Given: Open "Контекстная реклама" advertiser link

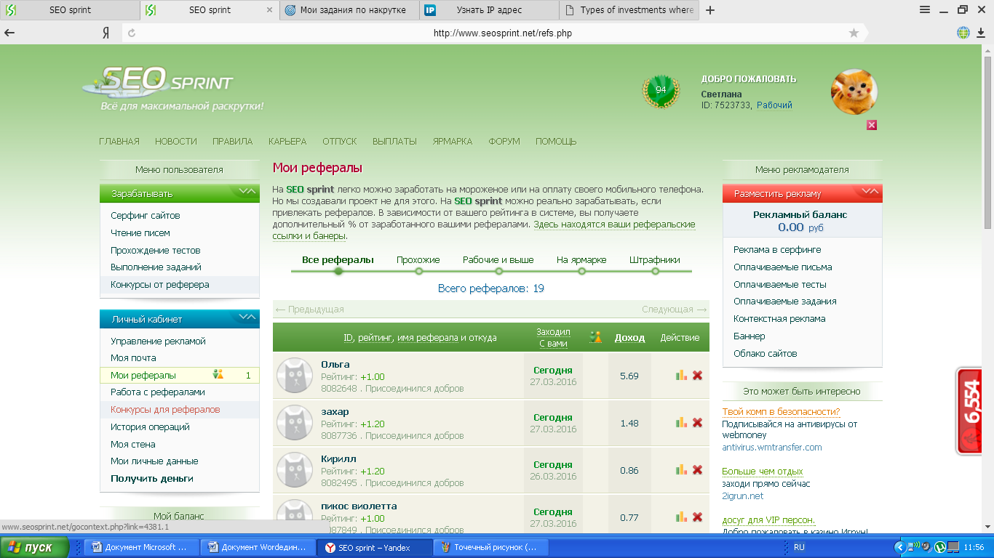Looking at the screenshot, I should (x=779, y=319).
